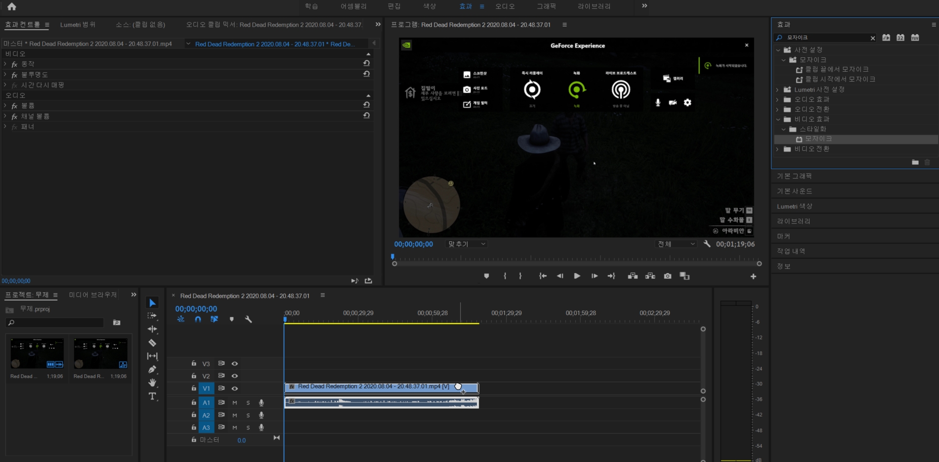This screenshot has width=939, height=462.
Task: Click the comparison view button
Action: click(684, 276)
